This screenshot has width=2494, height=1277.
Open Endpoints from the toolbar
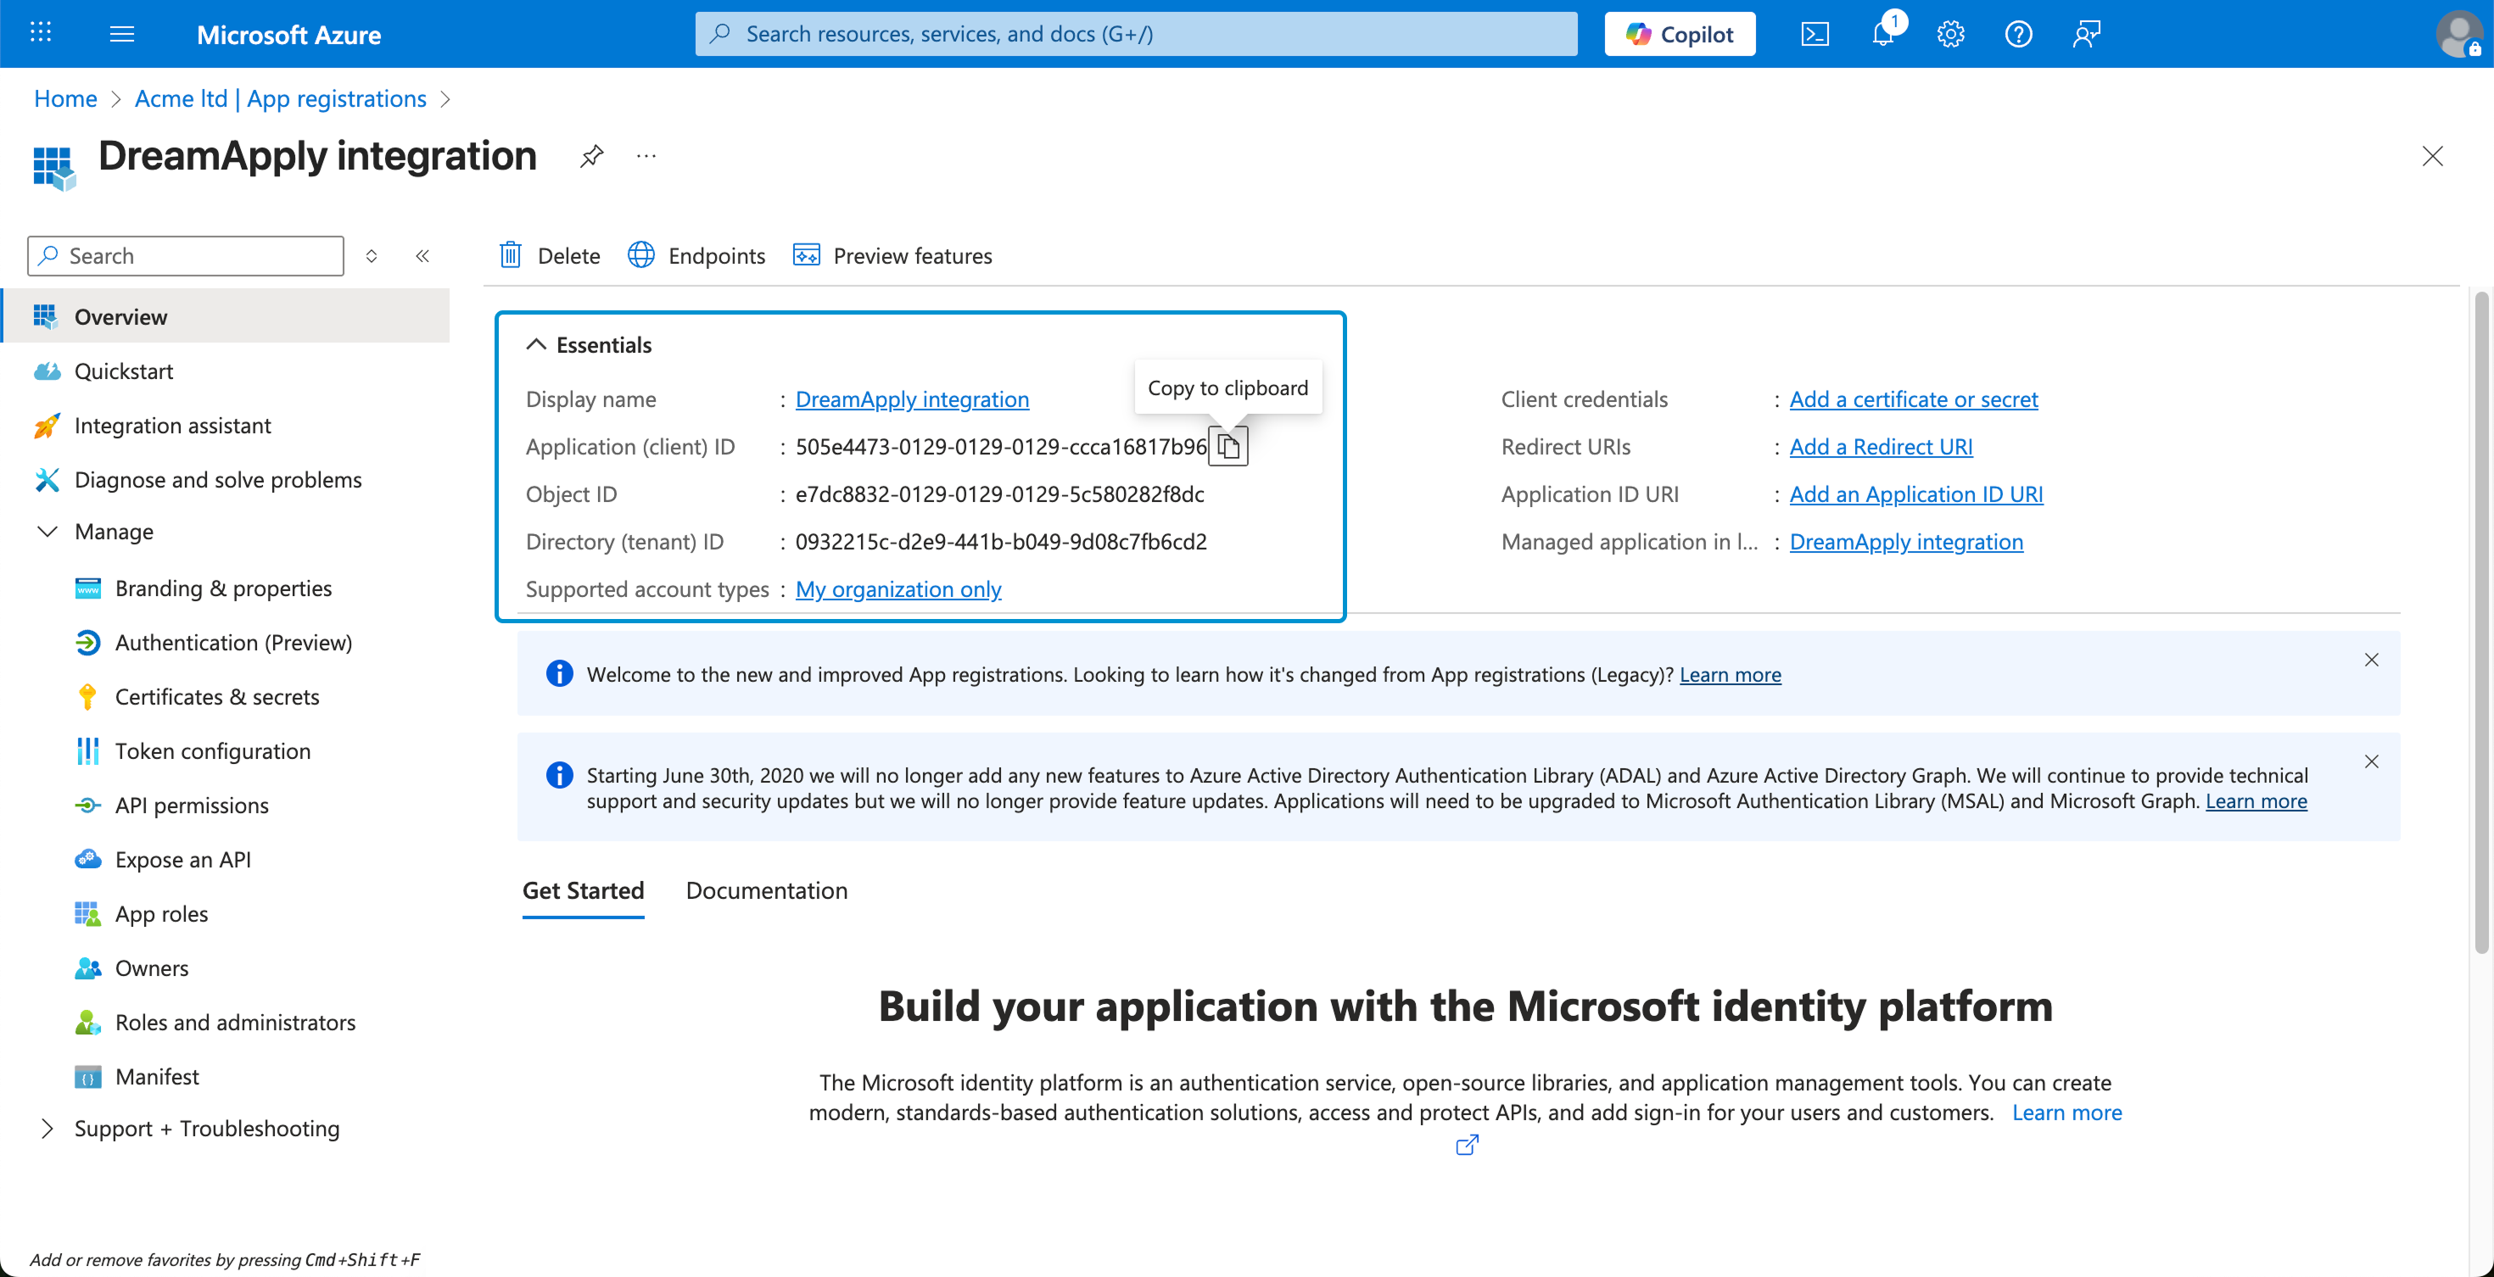[696, 255]
